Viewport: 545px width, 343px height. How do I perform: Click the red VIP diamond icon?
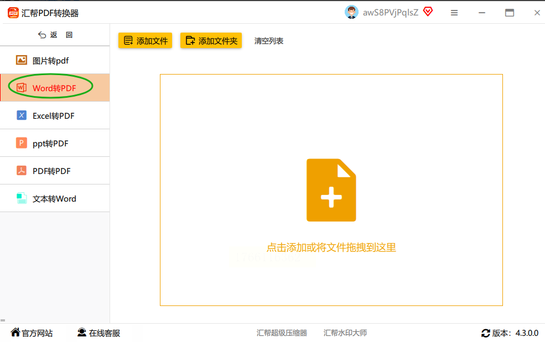tap(428, 12)
